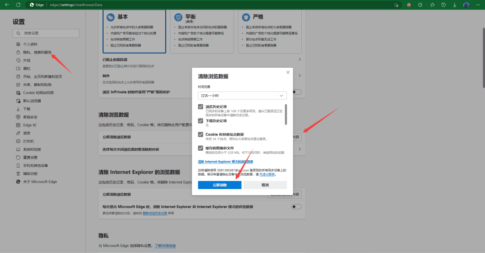
Task: Uncheck the Cookie 和其他站点数据 checkbox
Action: (200, 135)
